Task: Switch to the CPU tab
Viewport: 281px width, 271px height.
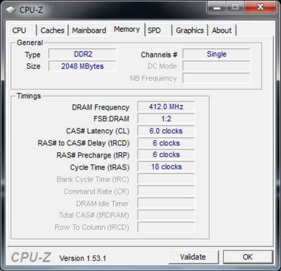Action: [23, 30]
